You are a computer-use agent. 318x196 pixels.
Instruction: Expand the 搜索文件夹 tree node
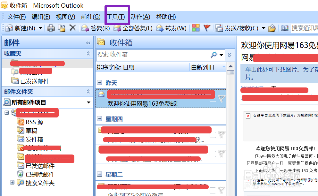12,182
